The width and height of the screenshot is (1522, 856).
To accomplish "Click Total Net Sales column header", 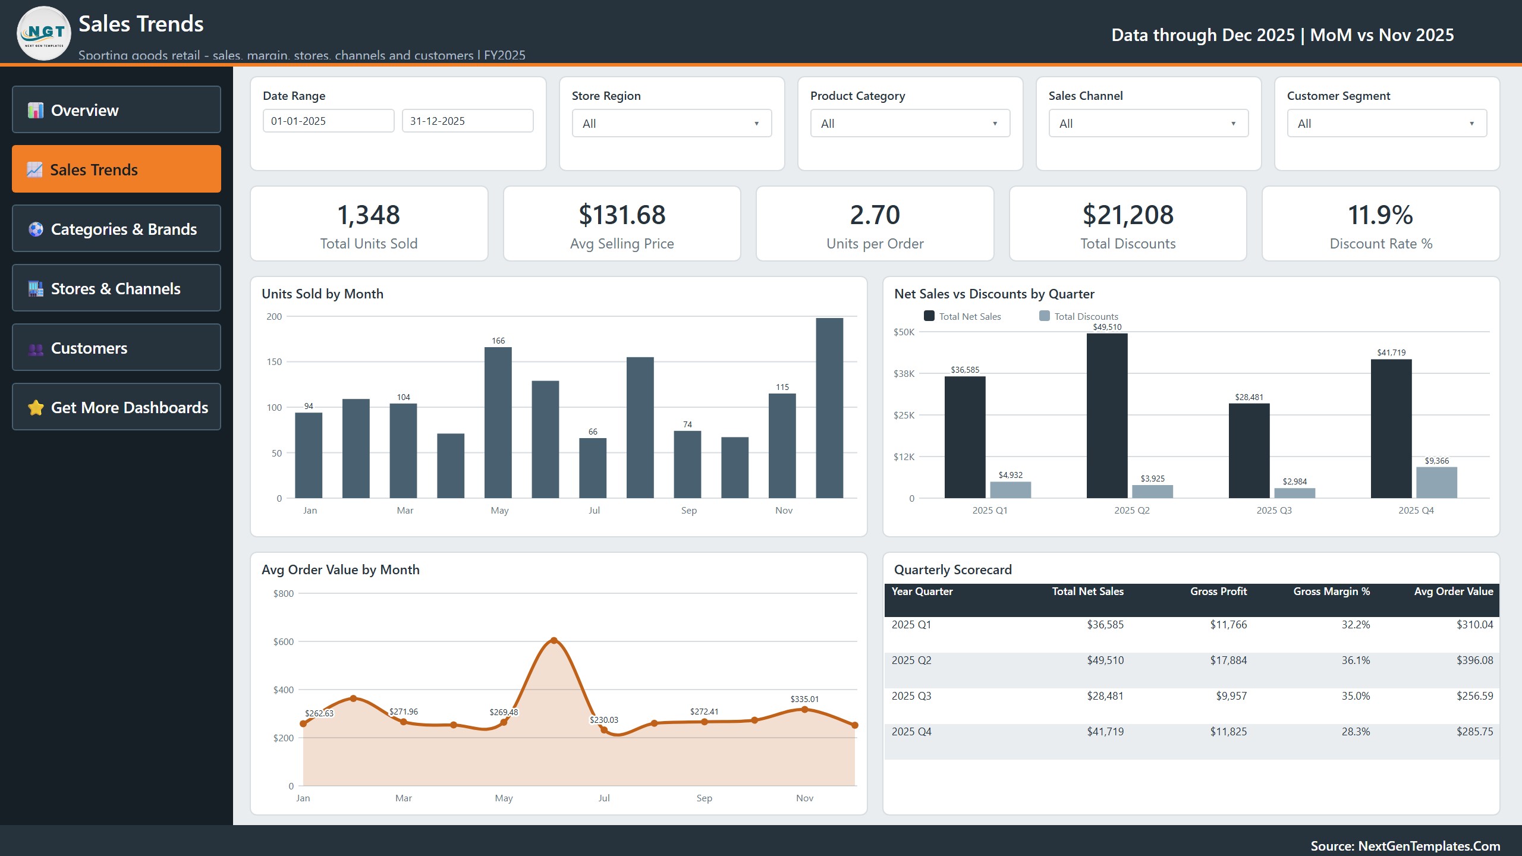I will click(x=1087, y=591).
